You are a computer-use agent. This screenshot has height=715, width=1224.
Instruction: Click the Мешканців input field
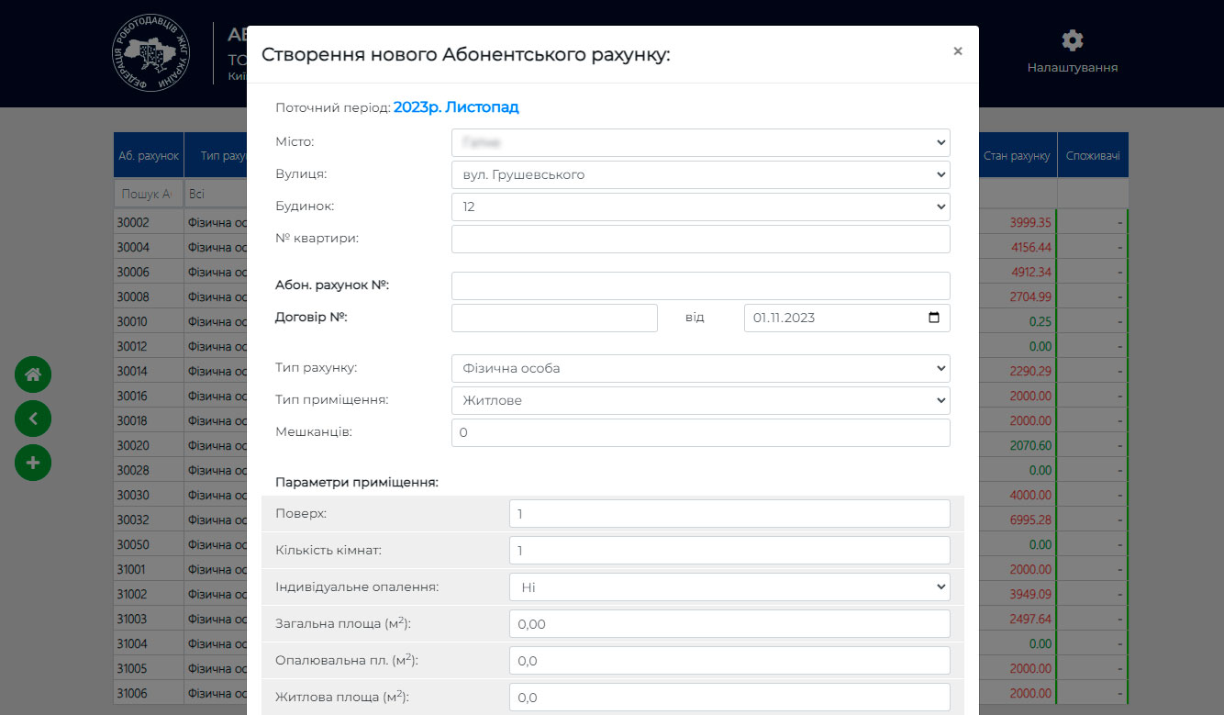[x=700, y=432]
